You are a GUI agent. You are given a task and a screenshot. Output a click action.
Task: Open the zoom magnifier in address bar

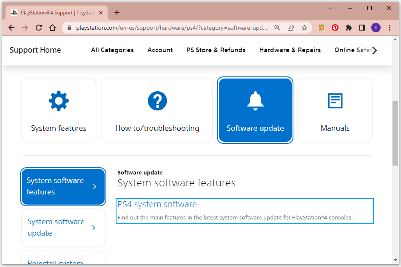[277, 28]
